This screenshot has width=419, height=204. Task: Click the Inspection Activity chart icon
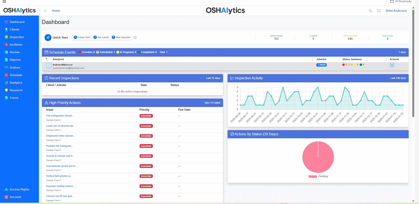click(232, 78)
